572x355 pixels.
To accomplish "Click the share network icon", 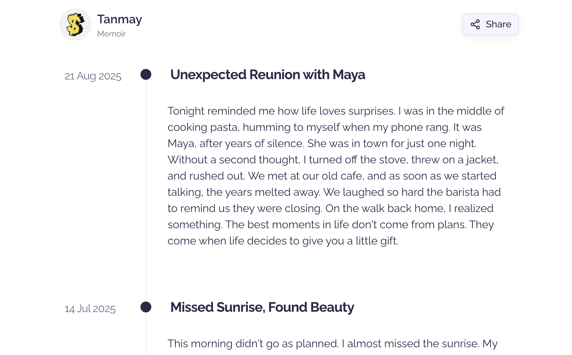I will coord(475,24).
